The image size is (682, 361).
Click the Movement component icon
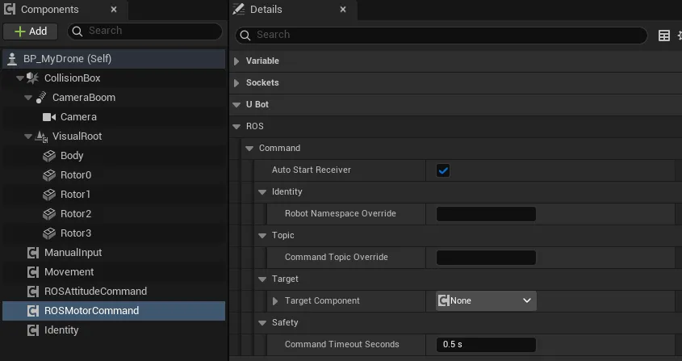click(33, 272)
